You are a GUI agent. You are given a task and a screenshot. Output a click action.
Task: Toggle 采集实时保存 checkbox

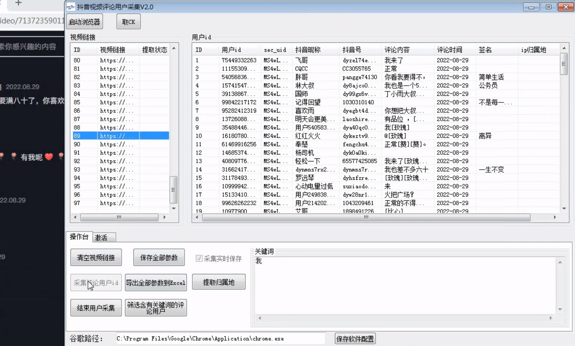point(199,259)
